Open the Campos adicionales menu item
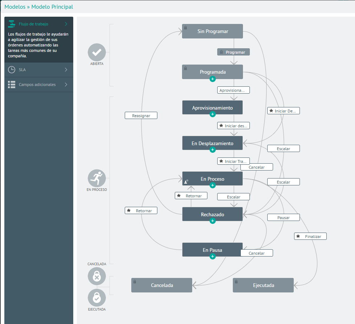This screenshot has width=355, height=324. coord(39,85)
